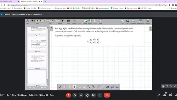The height and width of the screenshot is (100, 177).
Task: Go to previous page with Anterior
Action: coord(90,21)
